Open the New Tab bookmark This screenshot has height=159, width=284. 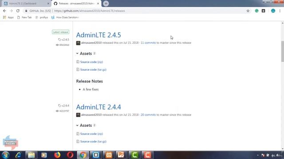point(24,17)
